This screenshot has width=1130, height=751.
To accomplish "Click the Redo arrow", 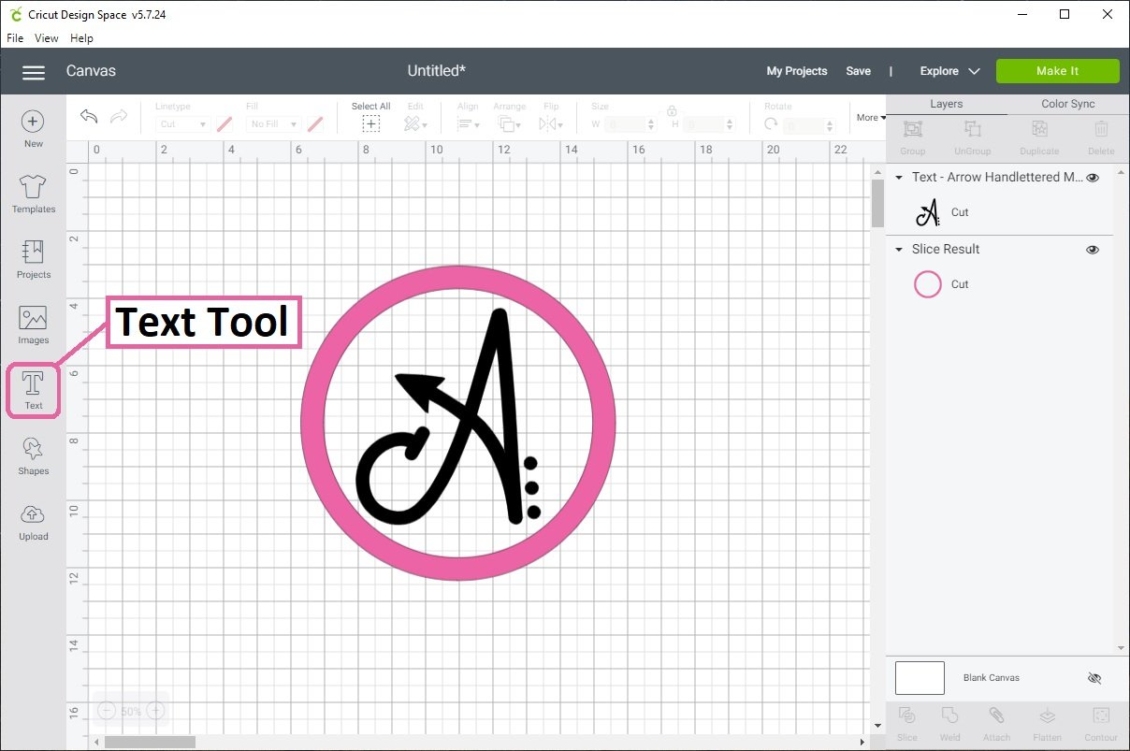I will coord(119,117).
